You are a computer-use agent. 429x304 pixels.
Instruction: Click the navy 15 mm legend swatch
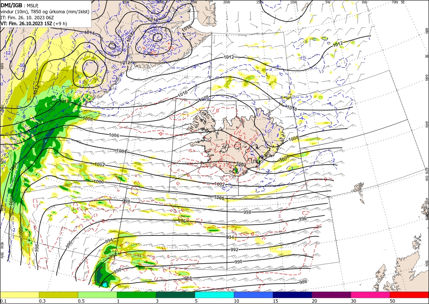click(x=293, y=295)
